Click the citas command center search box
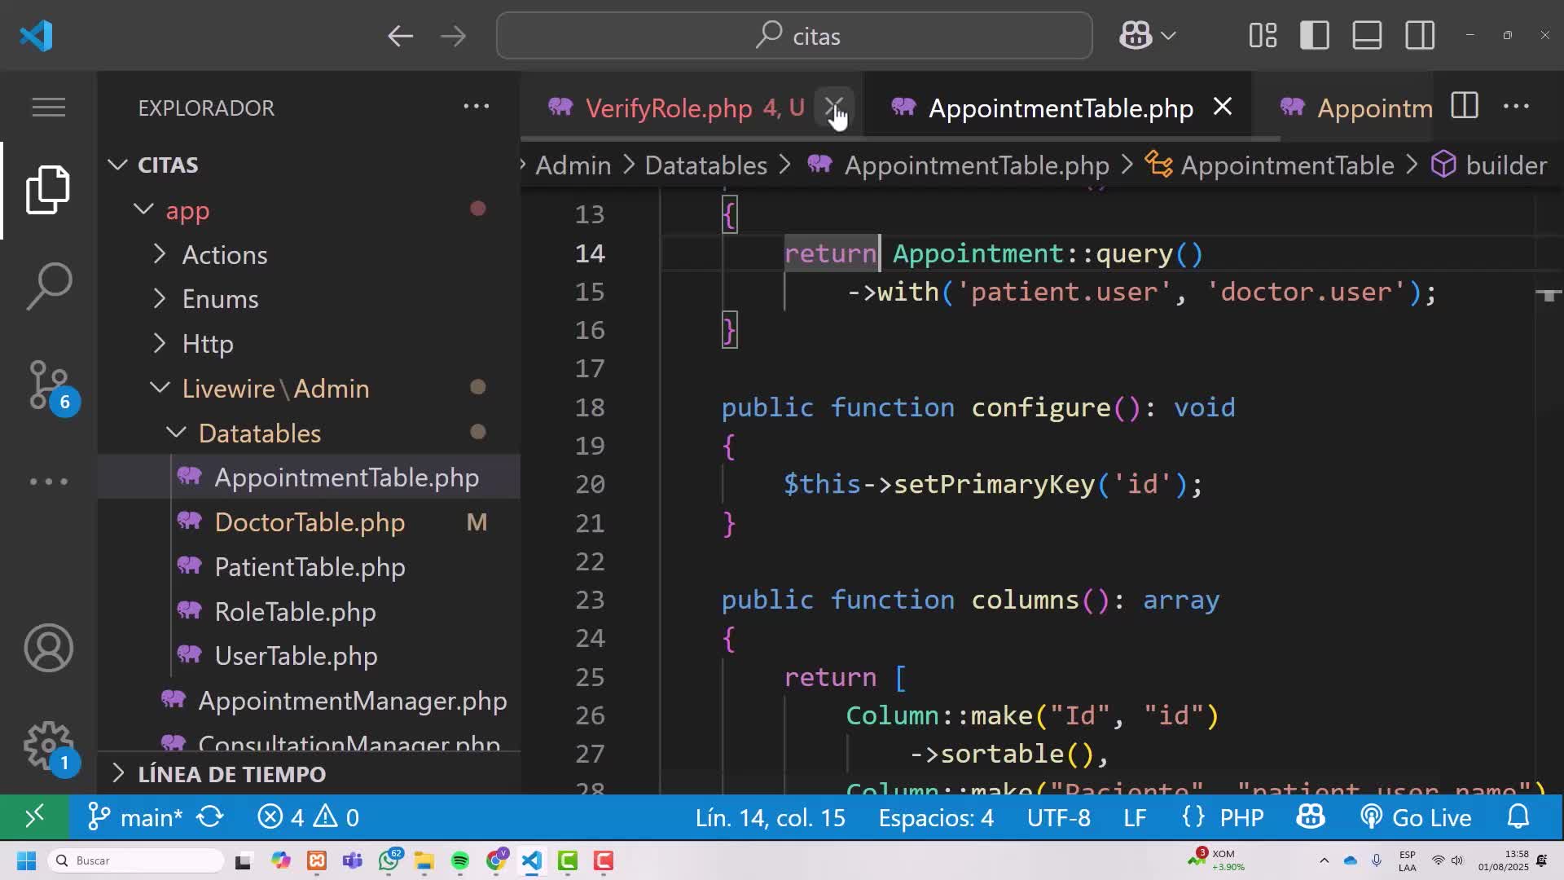 tap(794, 36)
